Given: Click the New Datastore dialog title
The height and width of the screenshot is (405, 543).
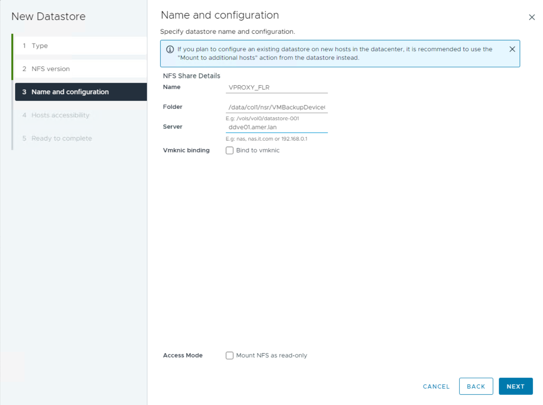Looking at the screenshot, I should [49, 16].
